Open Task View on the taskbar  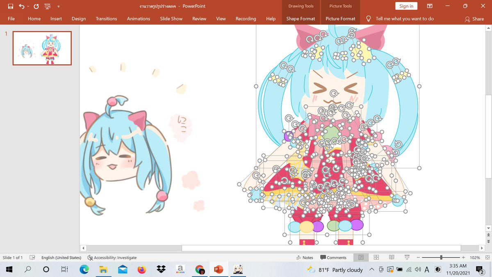coord(64,270)
